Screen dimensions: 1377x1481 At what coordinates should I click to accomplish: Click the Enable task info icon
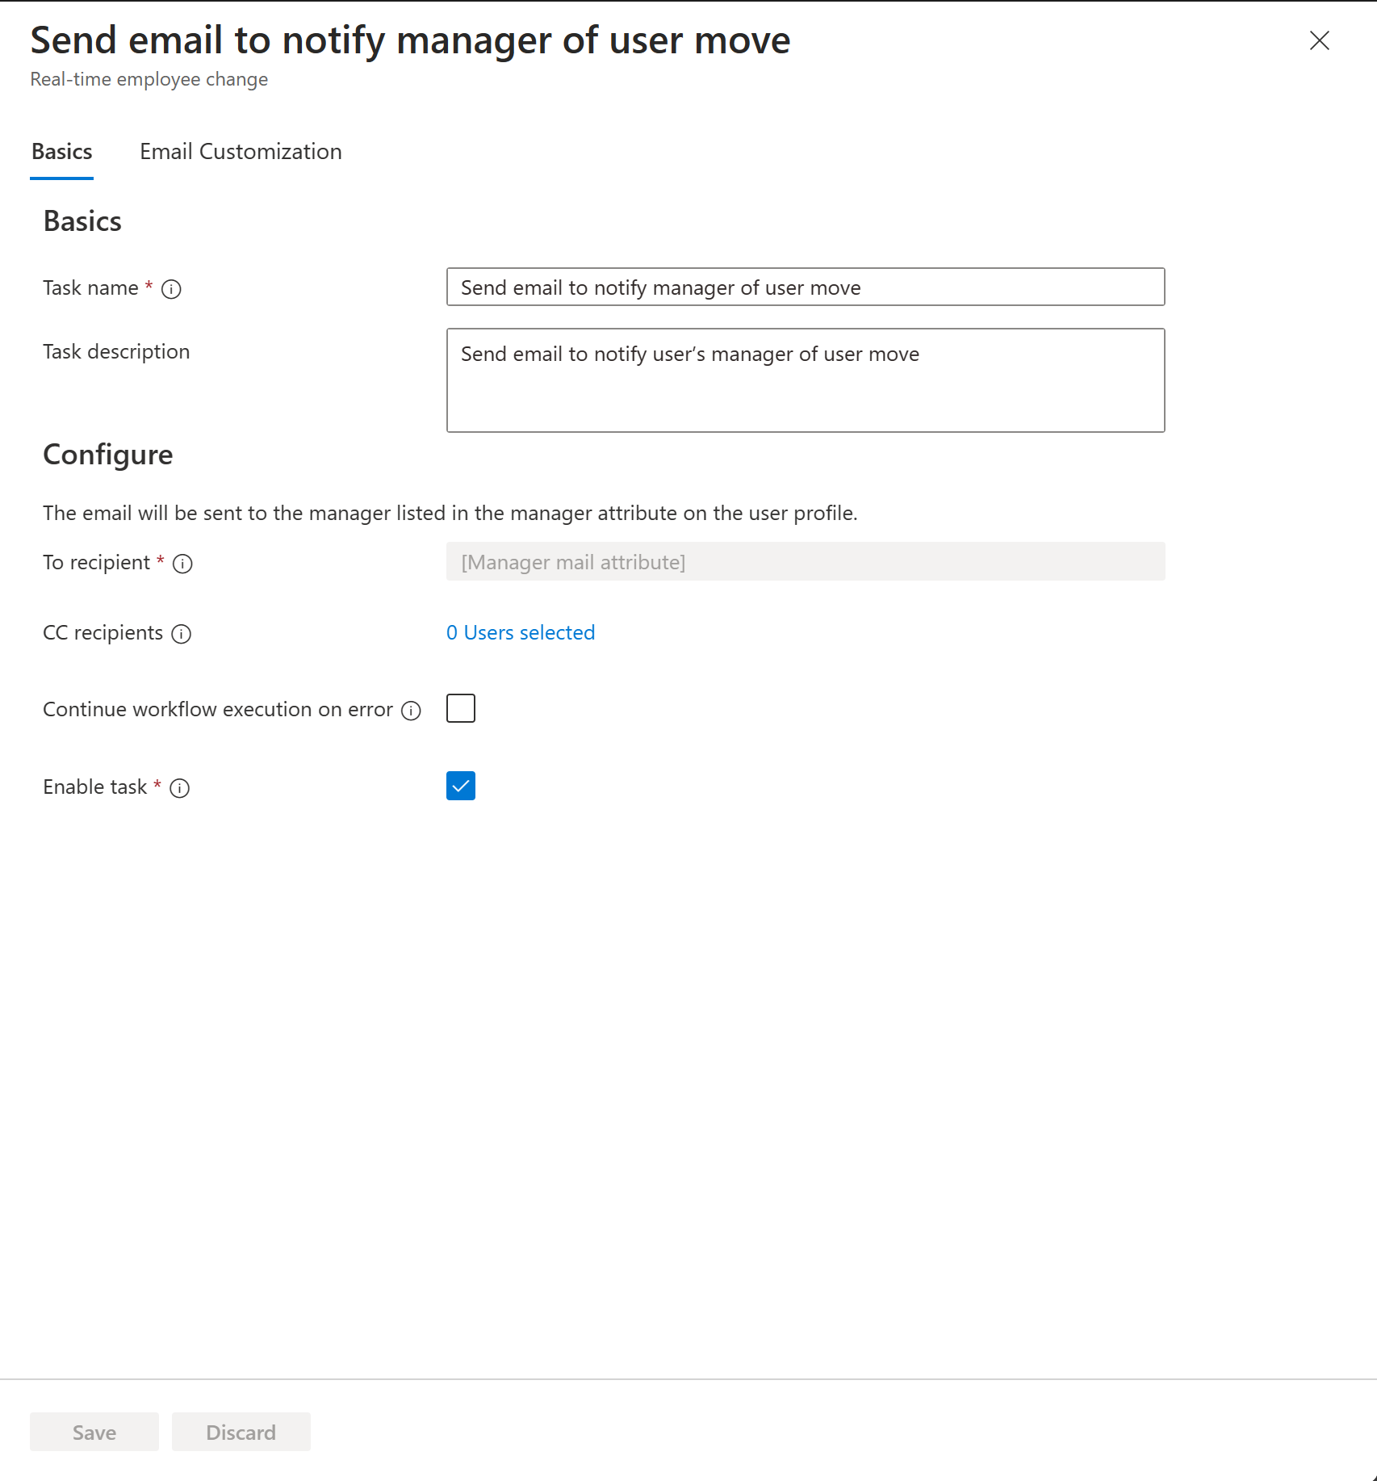click(180, 788)
